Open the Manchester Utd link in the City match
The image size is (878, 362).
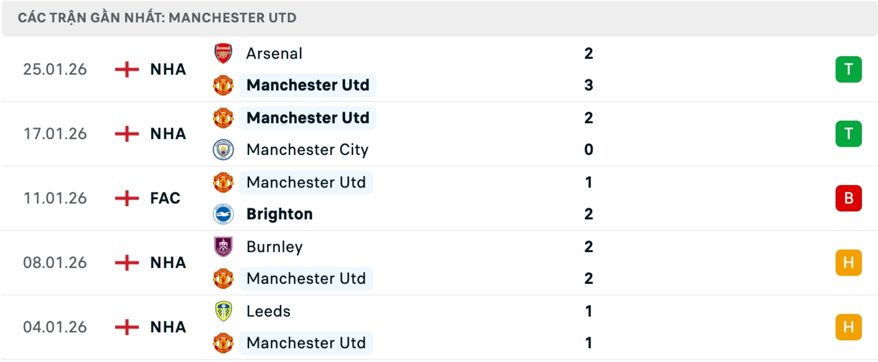307,117
